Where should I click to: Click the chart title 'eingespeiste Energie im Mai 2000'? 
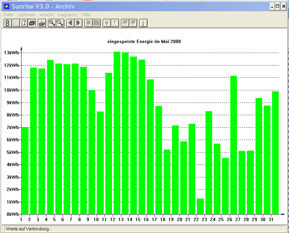pyautogui.click(x=144, y=41)
